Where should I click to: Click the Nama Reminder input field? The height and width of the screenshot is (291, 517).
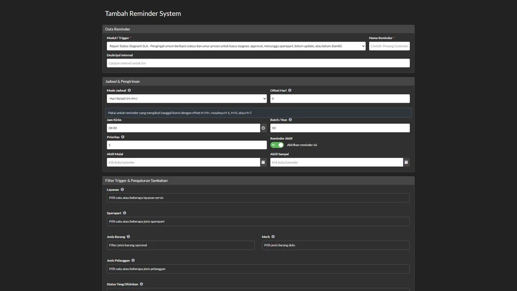(389, 46)
